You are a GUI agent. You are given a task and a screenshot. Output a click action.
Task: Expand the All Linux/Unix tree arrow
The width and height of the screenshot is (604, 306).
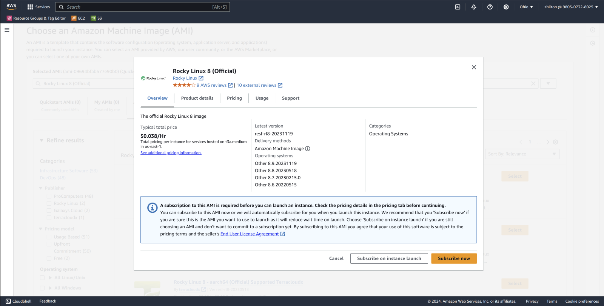[50, 278]
